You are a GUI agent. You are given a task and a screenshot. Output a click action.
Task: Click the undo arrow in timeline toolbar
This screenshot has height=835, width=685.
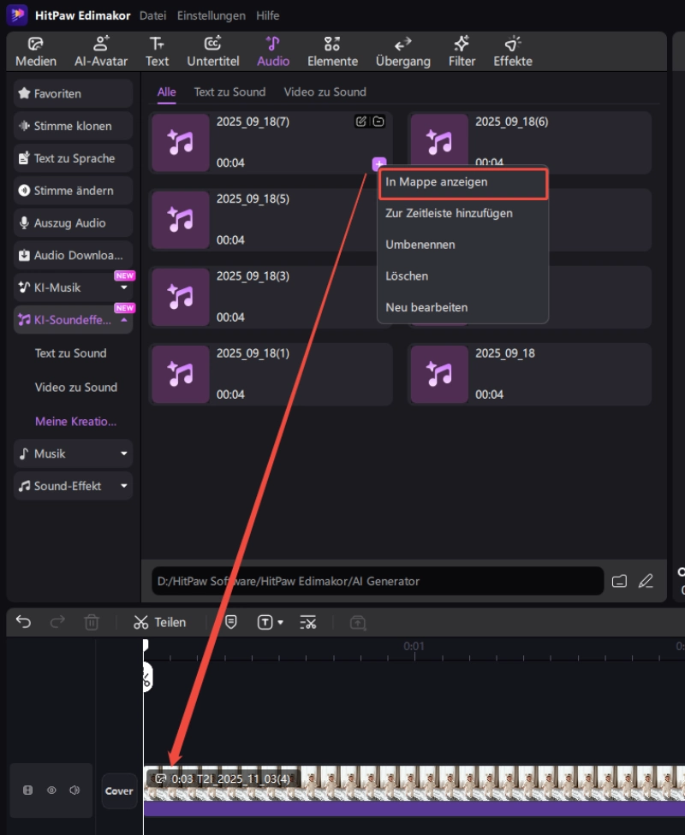point(23,622)
